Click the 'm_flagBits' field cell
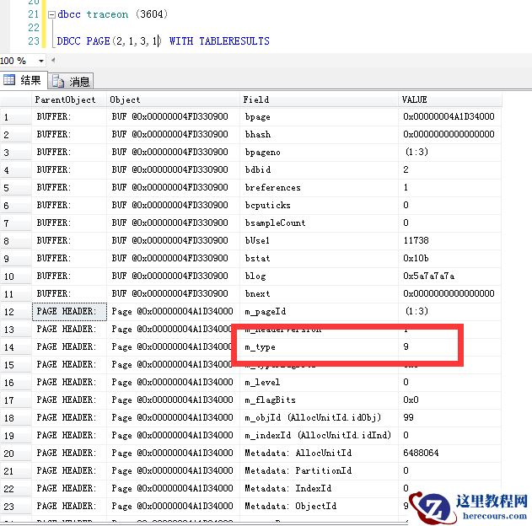Screen dimensions: 532x526 tap(319, 400)
